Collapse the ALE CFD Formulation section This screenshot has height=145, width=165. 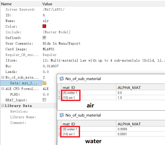click(x=3, y=89)
